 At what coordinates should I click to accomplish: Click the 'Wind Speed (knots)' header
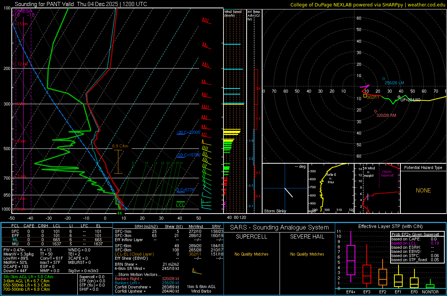point(233,14)
